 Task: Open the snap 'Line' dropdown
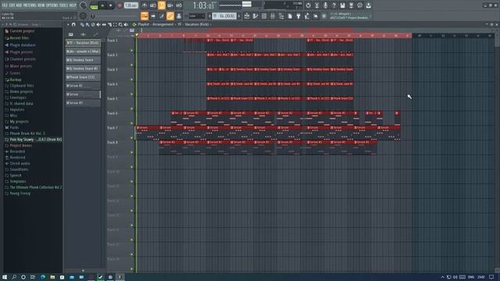coord(196,16)
